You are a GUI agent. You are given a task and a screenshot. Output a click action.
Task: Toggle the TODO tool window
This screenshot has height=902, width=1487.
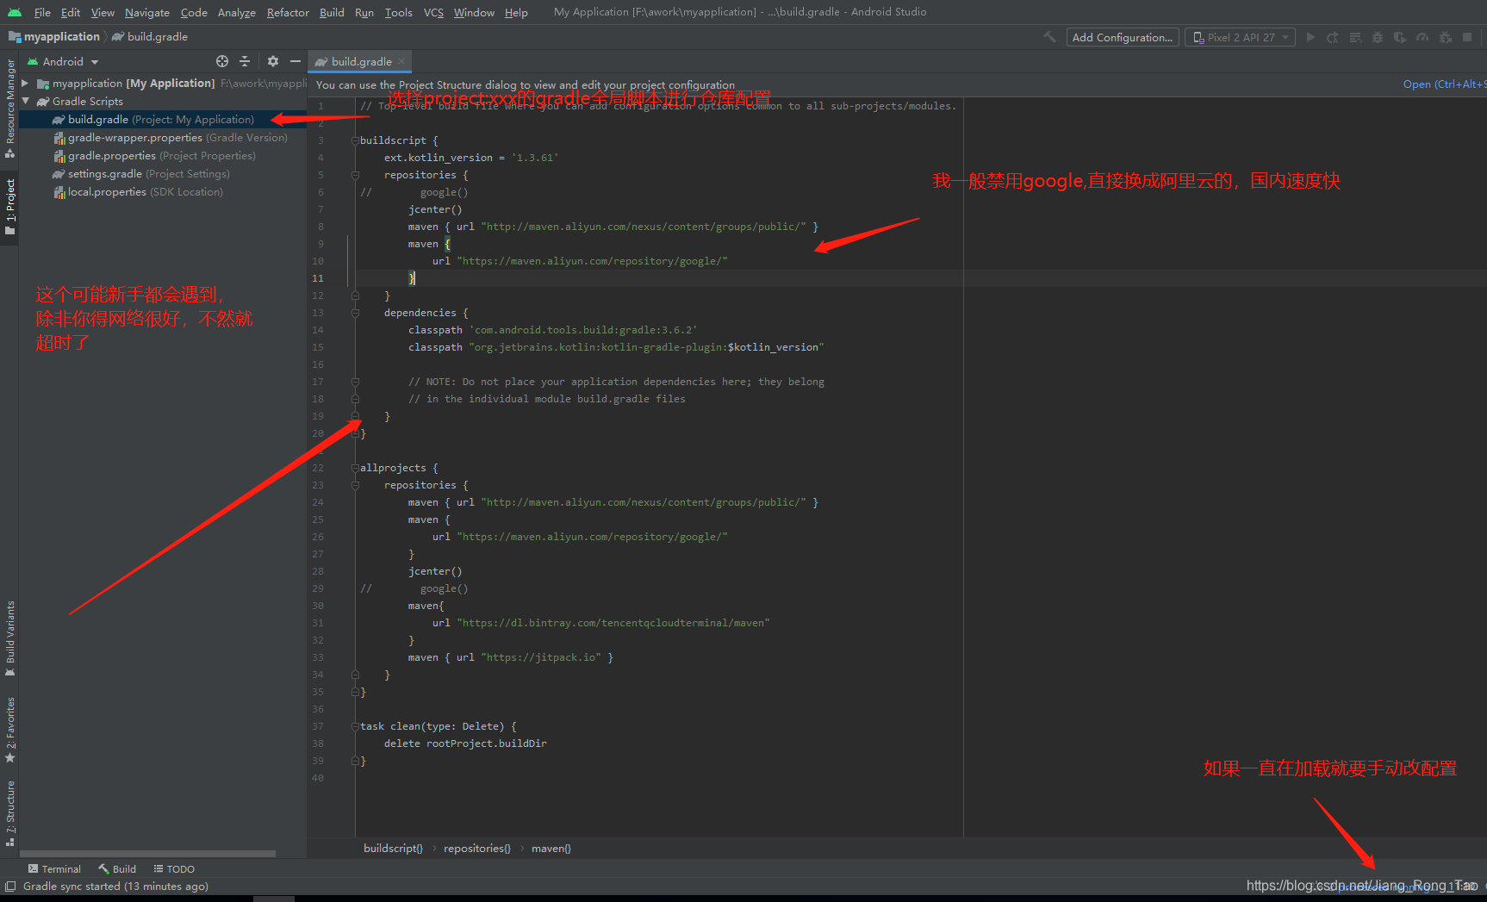coord(174,869)
